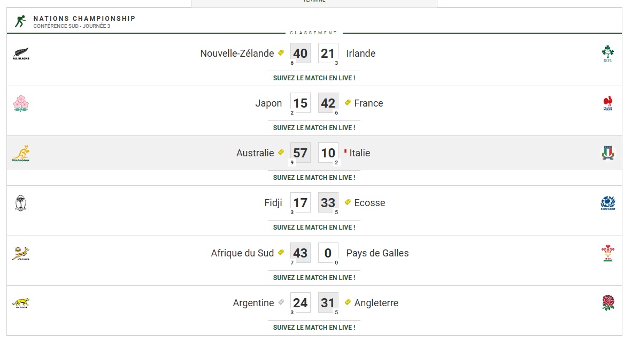Image resolution: width=624 pixels, height=341 pixels.
Task: Click the Scotland thistle logo
Action: point(607,203)
